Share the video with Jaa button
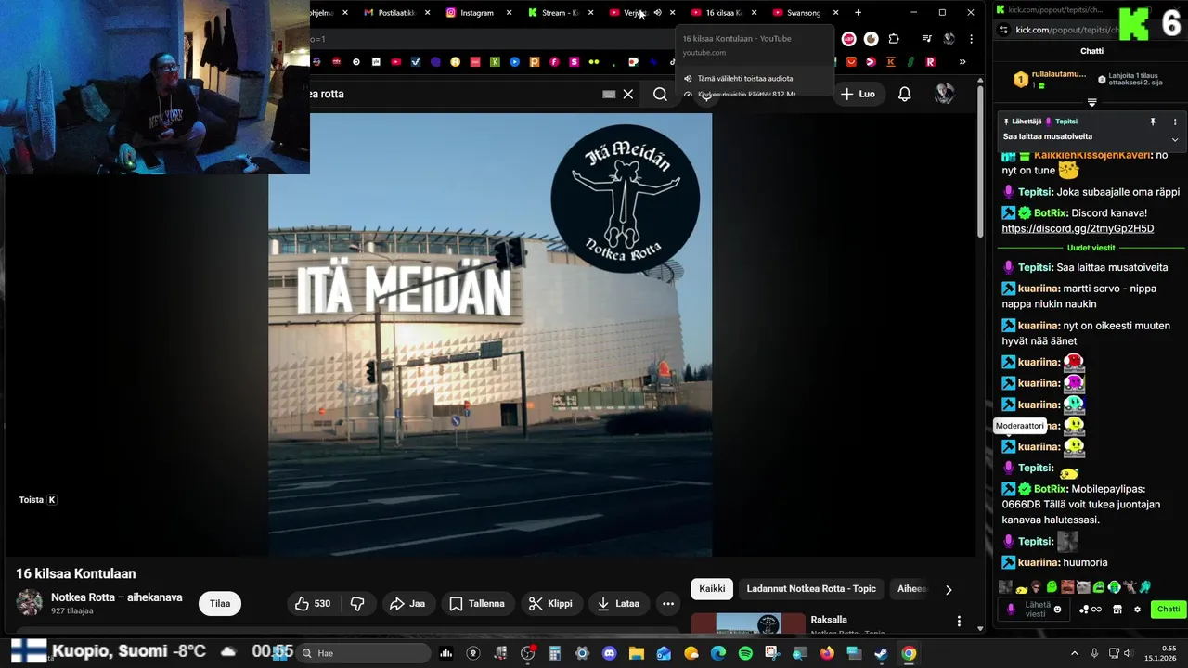The image size is (1188, 668). [407, 604]
